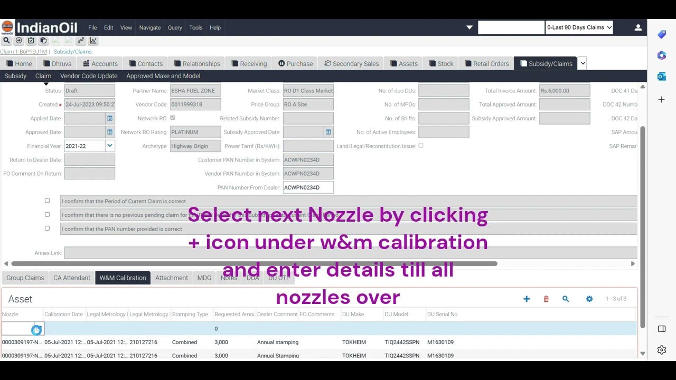Open the Asset list settings gear
The height and width of the screenshot is (380, 676).
pos(589,299)
